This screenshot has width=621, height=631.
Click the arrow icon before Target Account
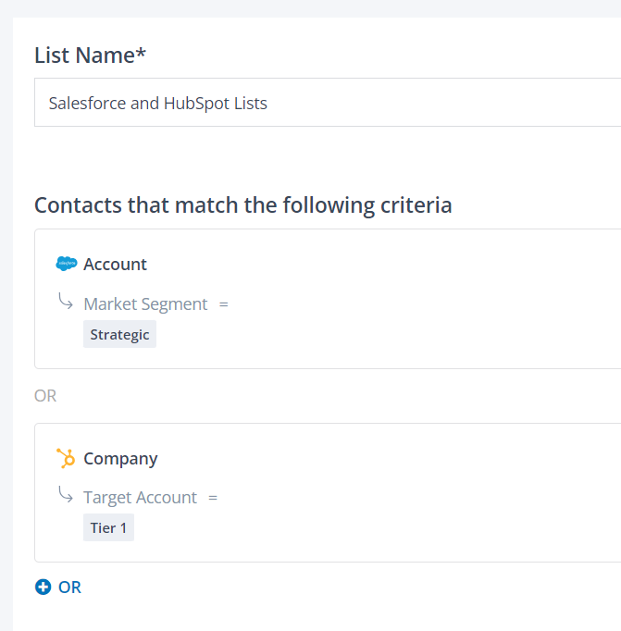tap(65, 495)
